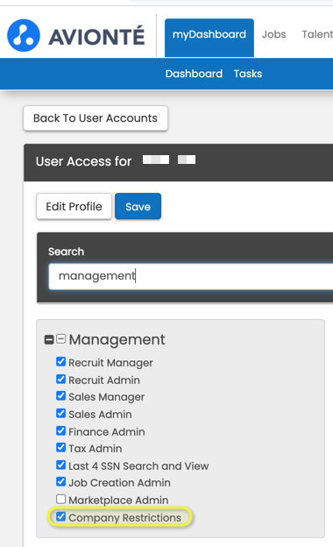The width and height of the screenshot is (333, 547).
Task: Uncheck the Company Restrictions checkbox
Action: (60, 516)
